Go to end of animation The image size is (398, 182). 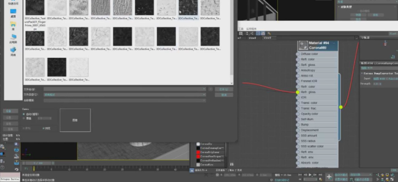point(320,175)
